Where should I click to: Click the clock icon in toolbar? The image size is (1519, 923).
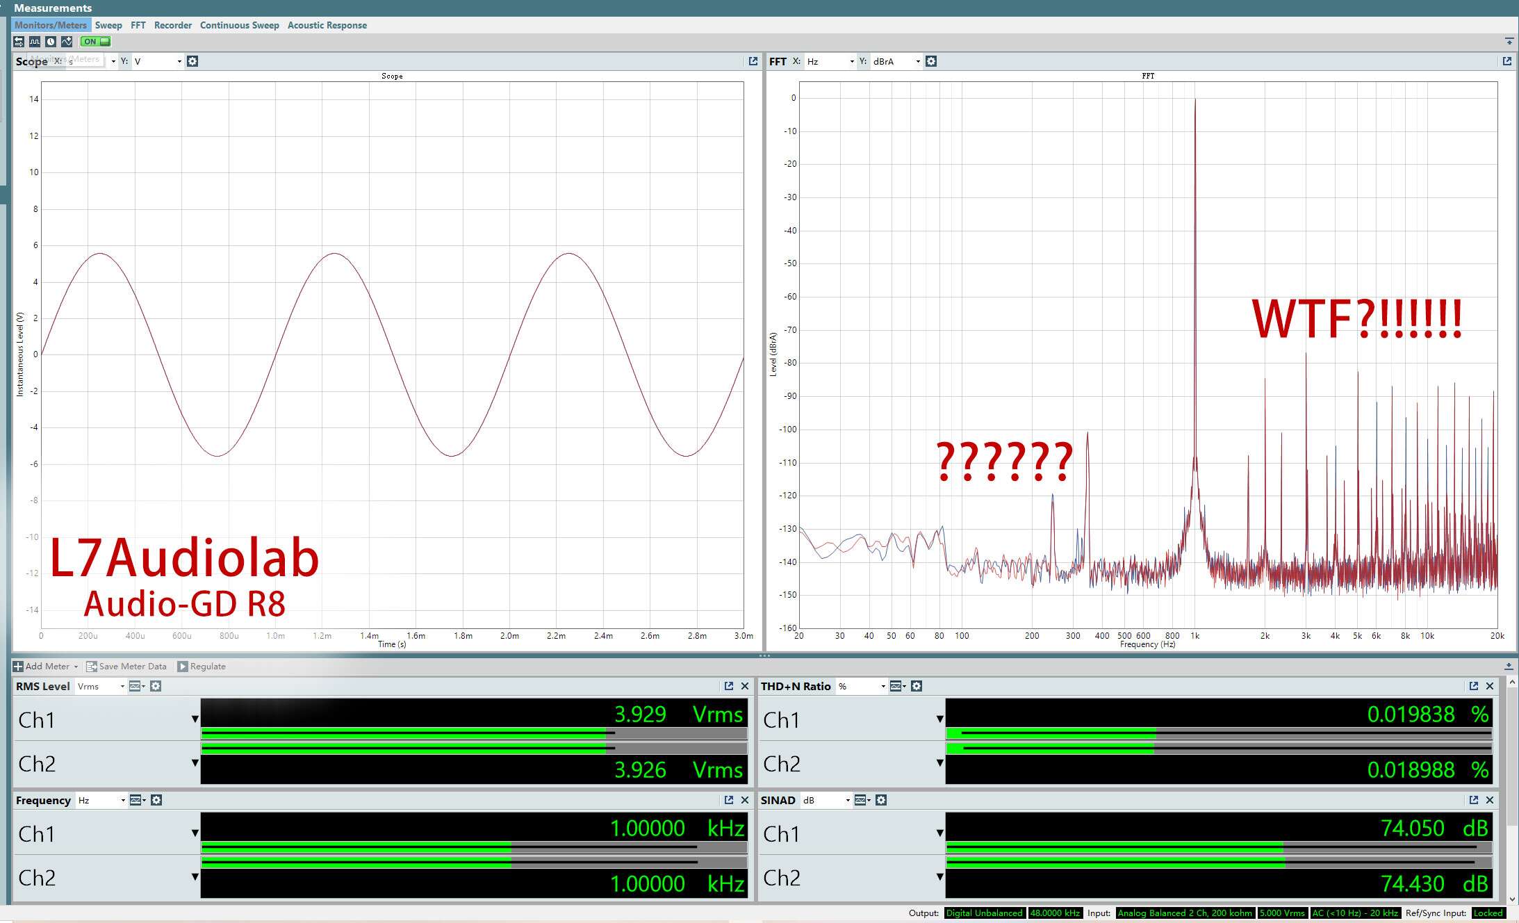coord(51,42)
